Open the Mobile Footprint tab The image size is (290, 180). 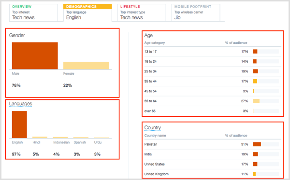(x=196, y=13)
